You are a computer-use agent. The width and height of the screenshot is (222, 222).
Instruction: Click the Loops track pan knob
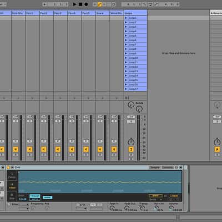[131, 142]
